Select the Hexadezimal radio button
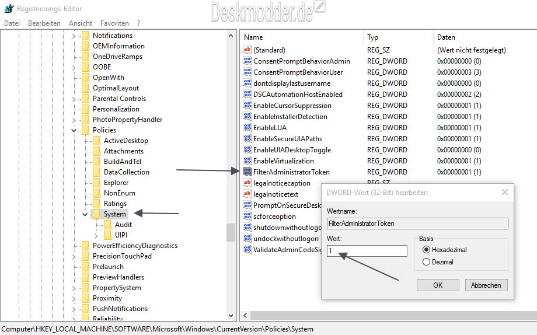The image size is (537, 335). (x=426, y=250)
